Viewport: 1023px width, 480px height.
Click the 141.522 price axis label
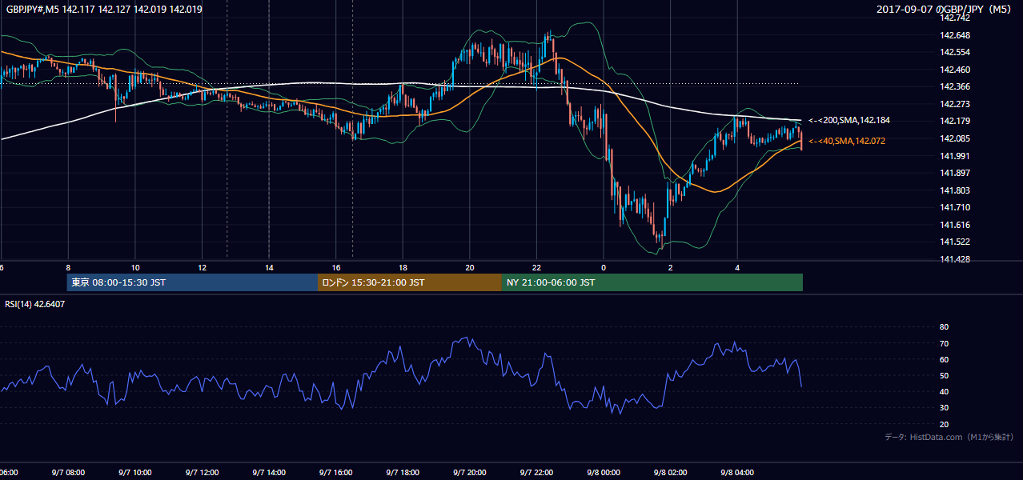954,242
